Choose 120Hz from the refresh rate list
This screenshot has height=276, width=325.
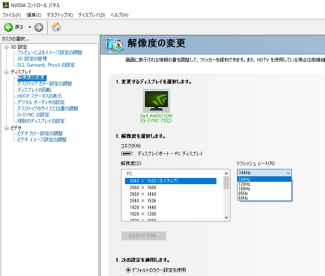pyautogui.click(x=264, y=184)
